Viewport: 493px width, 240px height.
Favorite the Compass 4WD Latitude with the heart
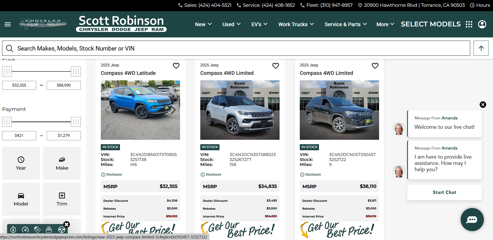(x=176, y=66)
